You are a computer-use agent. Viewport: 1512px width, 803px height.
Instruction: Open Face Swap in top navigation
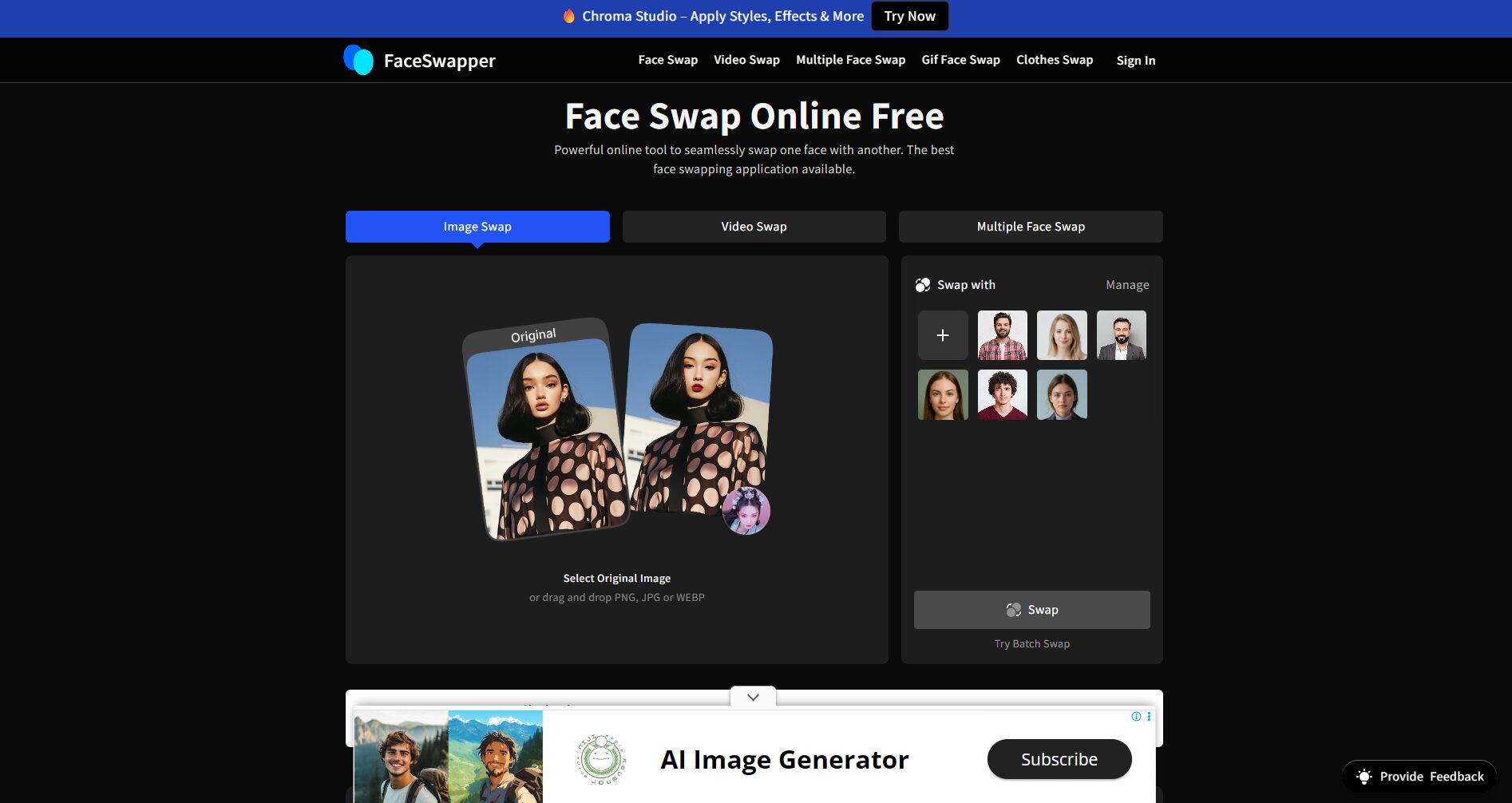(668, 60)
